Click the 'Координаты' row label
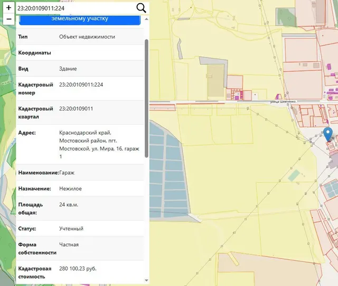 click(34, 53)
